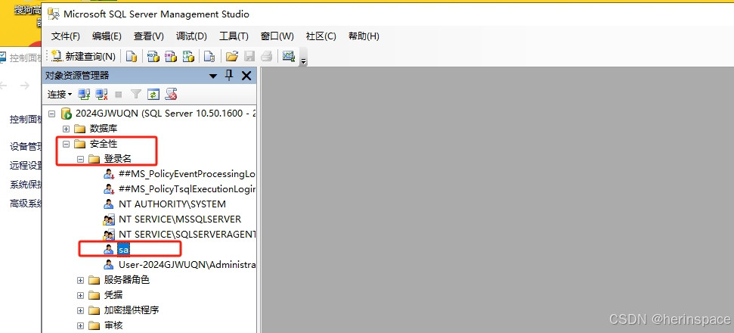Image resolution: width=734 pixels, height=333 pixels.
Task: Open the 对象资源管理器 window position dropdown
Action: [x=213, y=76]
